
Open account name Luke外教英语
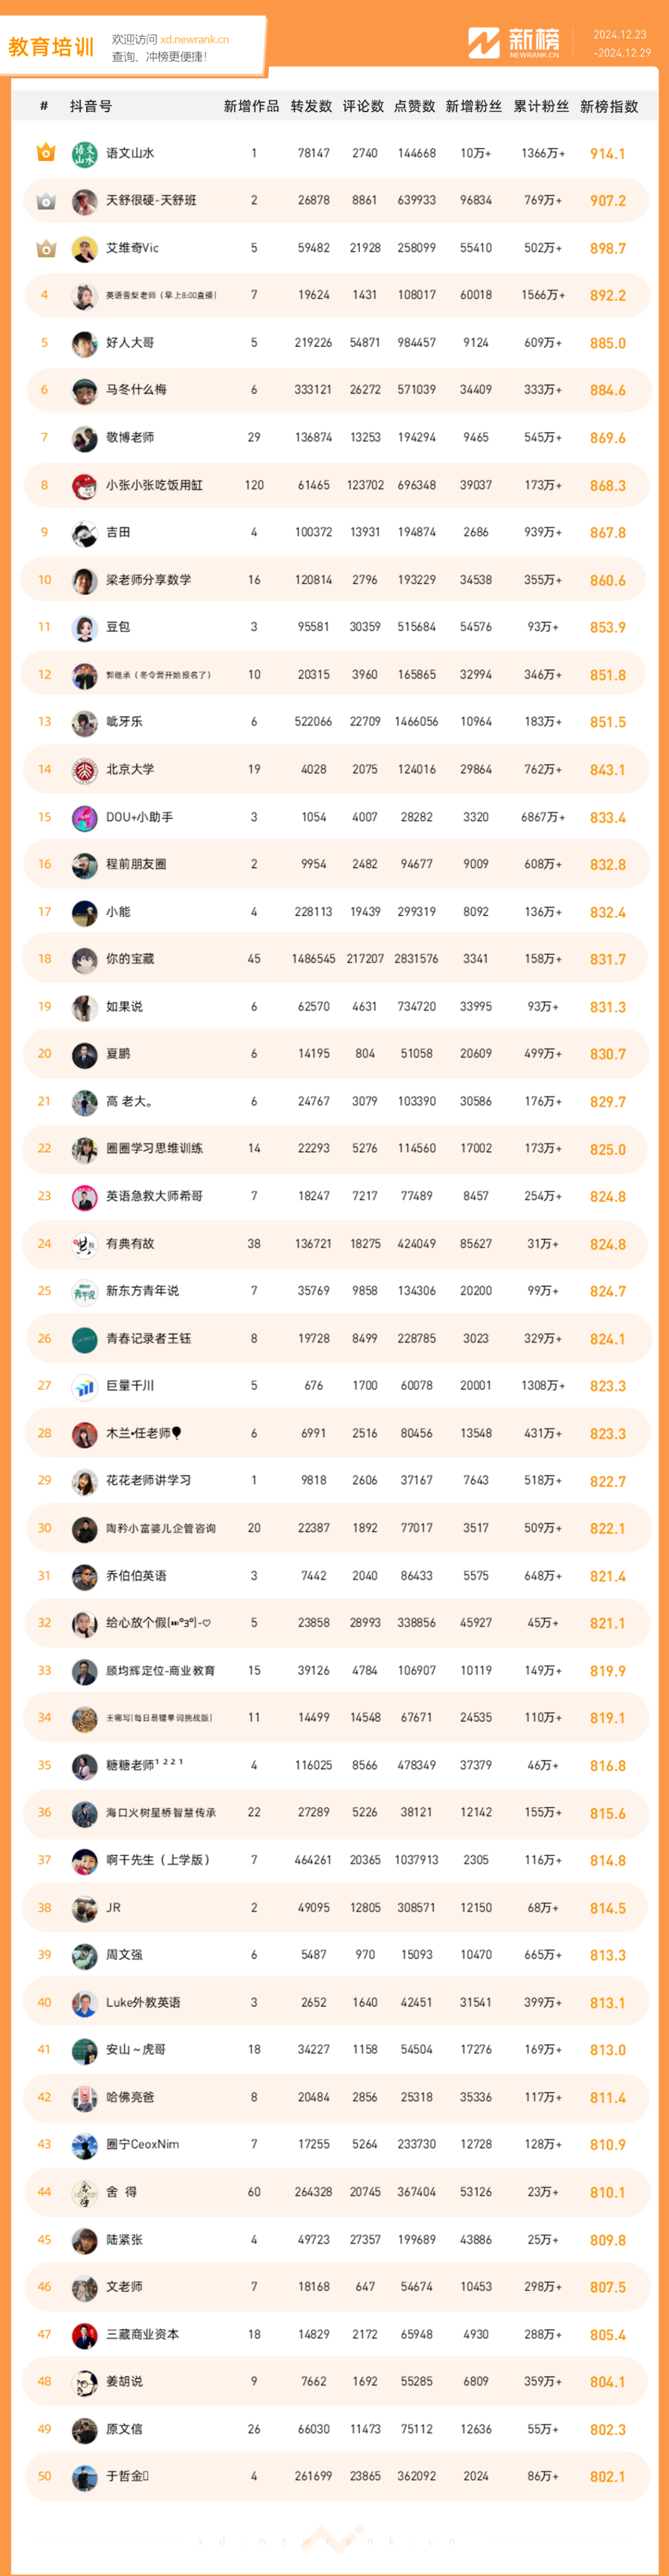(x=143, y=2002)
